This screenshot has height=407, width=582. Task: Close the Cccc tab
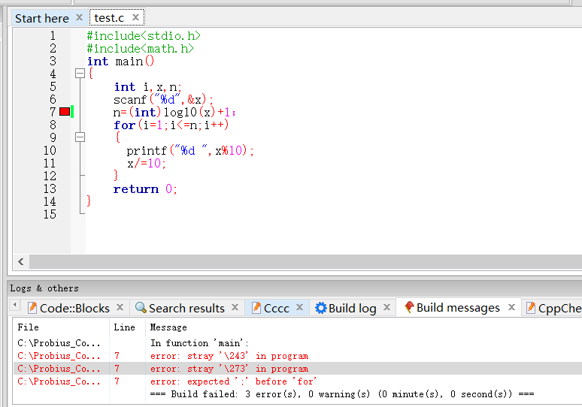tap(300, 307)
